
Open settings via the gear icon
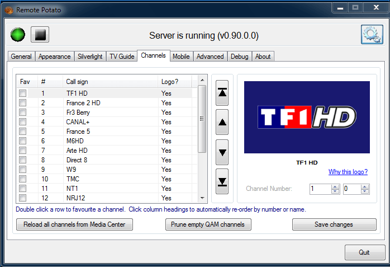(372, 34)
